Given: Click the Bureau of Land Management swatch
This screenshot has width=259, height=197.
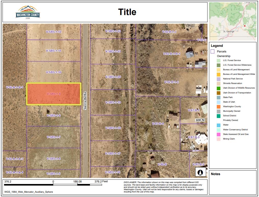Looking at the screenshot, I should tap(219, 70).
